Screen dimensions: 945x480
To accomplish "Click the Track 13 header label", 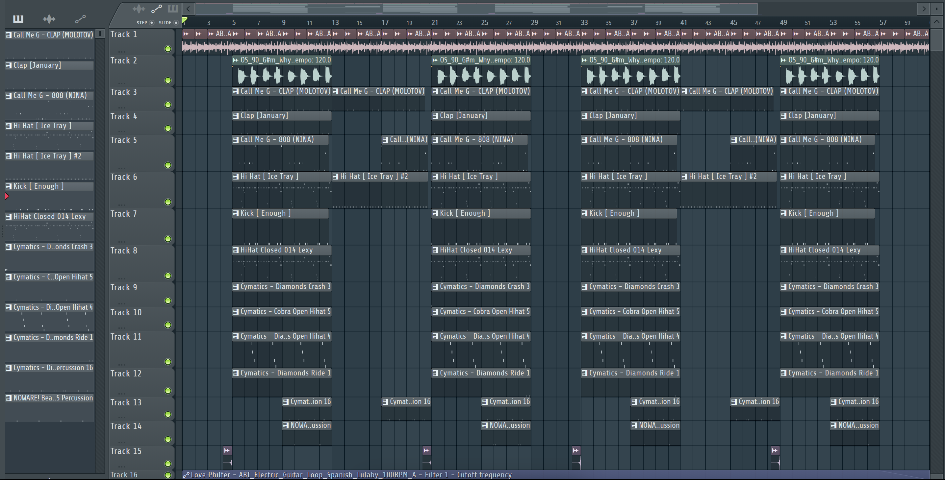I will pyautogui.click(x=126, y=402).
